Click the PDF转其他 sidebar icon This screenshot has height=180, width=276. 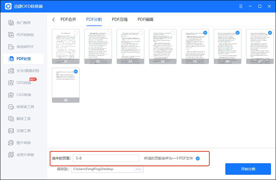click(11, 35)
